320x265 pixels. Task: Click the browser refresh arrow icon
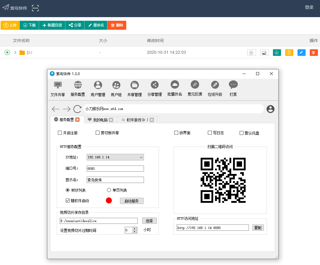coord(77,109)
